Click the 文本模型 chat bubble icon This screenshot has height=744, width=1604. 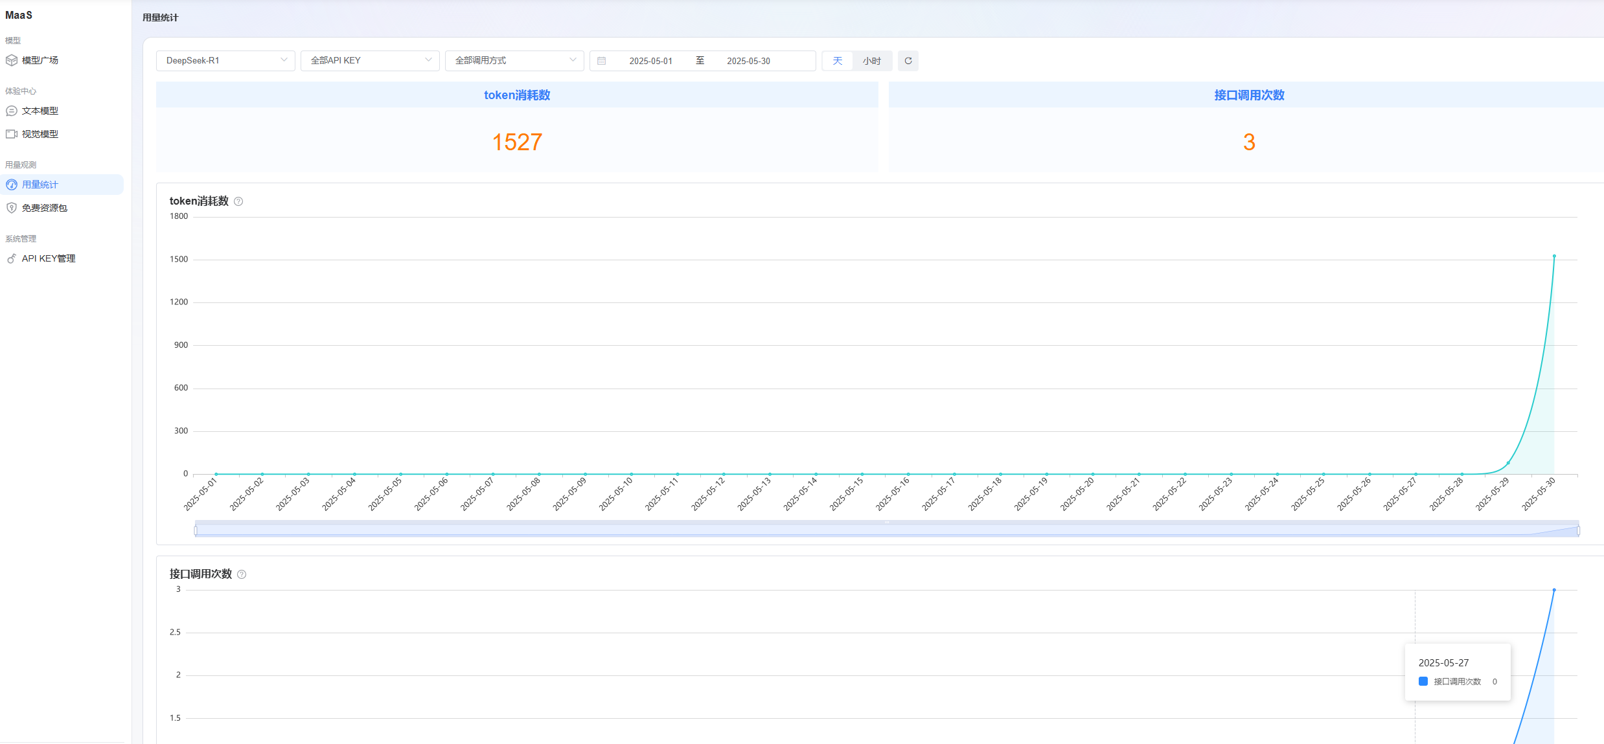tap(11, 111)
